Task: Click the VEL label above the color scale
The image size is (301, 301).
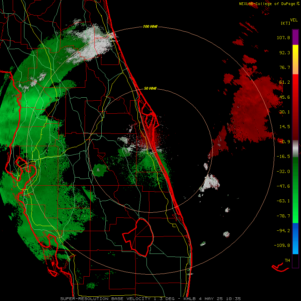Action: coord(294,20)
